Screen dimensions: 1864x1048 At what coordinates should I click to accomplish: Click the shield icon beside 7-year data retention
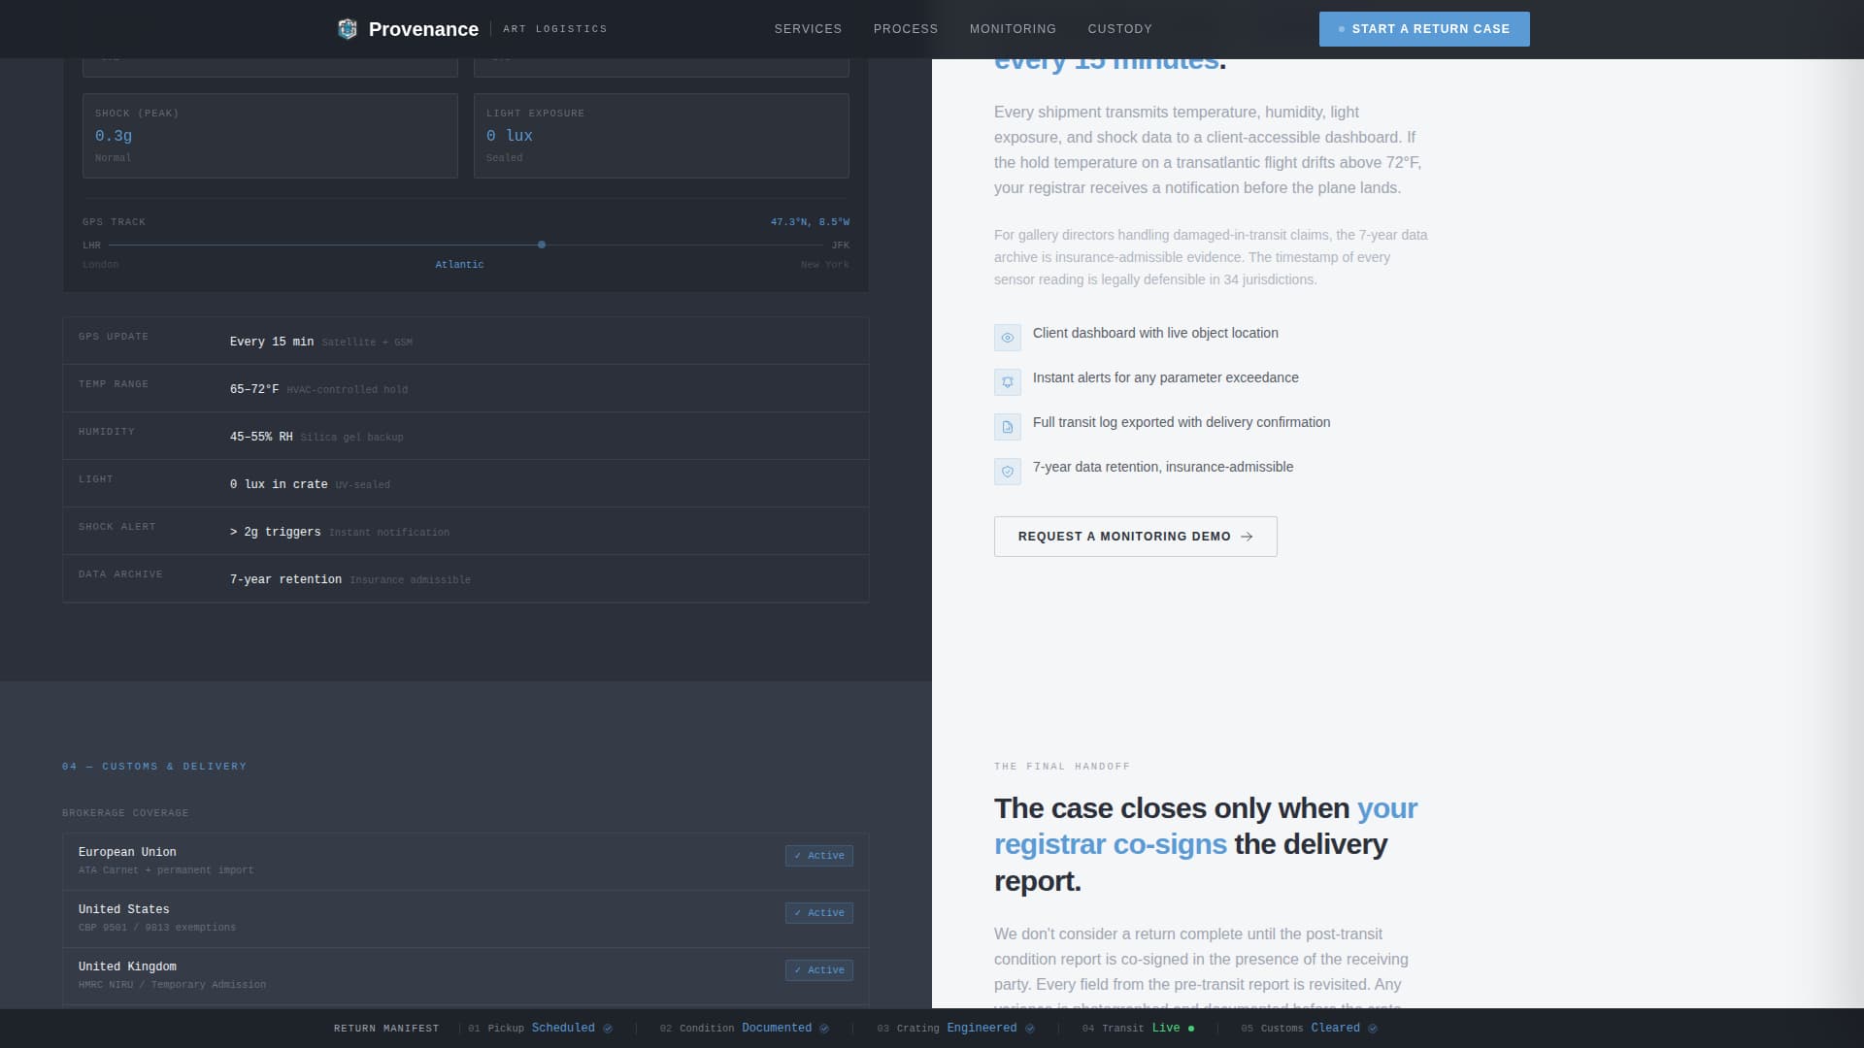point(1008,472)
